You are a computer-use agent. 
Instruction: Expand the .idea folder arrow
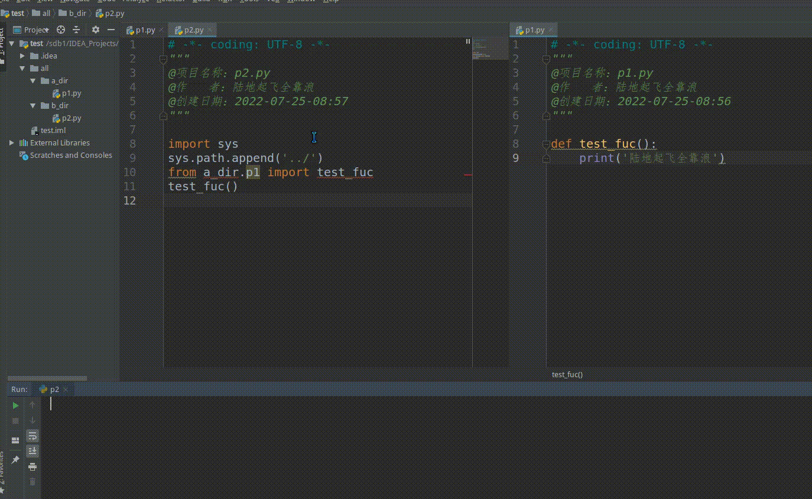click(x=22, y=56)
